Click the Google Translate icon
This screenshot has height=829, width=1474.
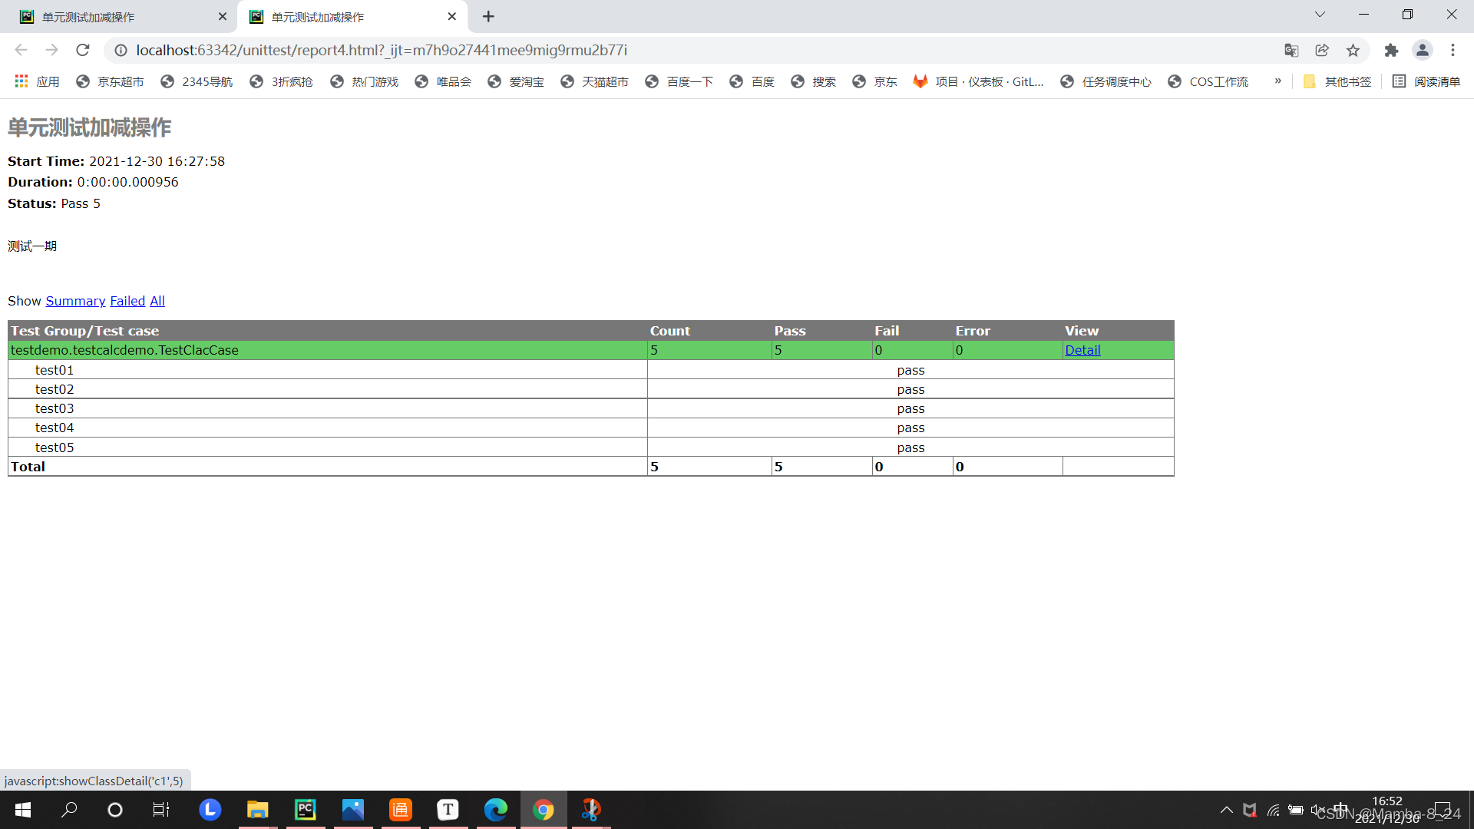click(1291, 50)
